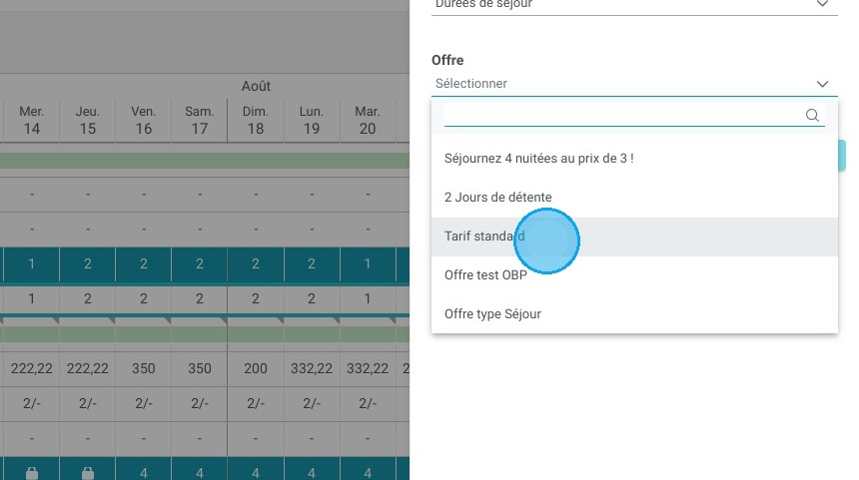Click the 2/- cell under Dim. 18
Image resolution: width=859 pixels, height=480 pixels.
tap(256, 404)
